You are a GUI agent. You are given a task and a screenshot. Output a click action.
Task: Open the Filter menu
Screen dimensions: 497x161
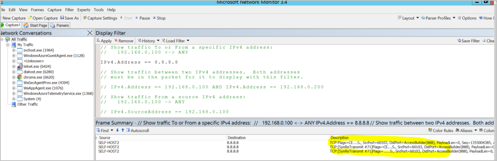pos(70,10)
